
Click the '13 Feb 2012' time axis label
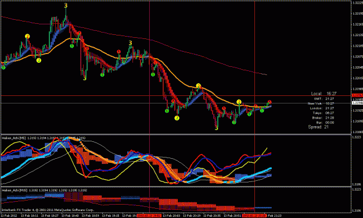click(x=9, y=216)
